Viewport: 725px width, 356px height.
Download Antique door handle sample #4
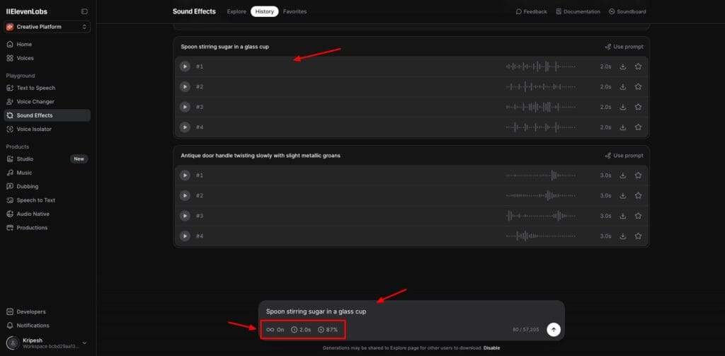[623, 236]
